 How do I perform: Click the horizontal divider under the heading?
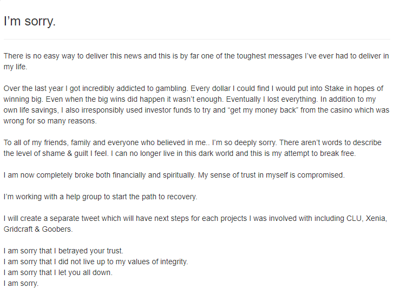point(196,39)
